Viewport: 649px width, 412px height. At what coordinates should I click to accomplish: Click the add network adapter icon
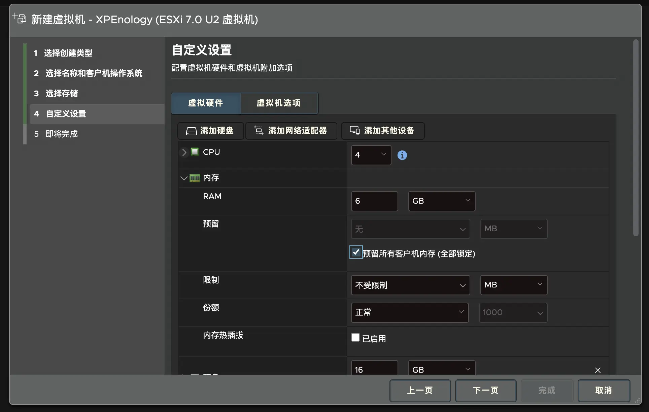click(259, 131)
